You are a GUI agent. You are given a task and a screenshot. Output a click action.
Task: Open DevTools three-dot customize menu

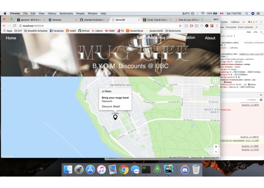click(261, 22)
